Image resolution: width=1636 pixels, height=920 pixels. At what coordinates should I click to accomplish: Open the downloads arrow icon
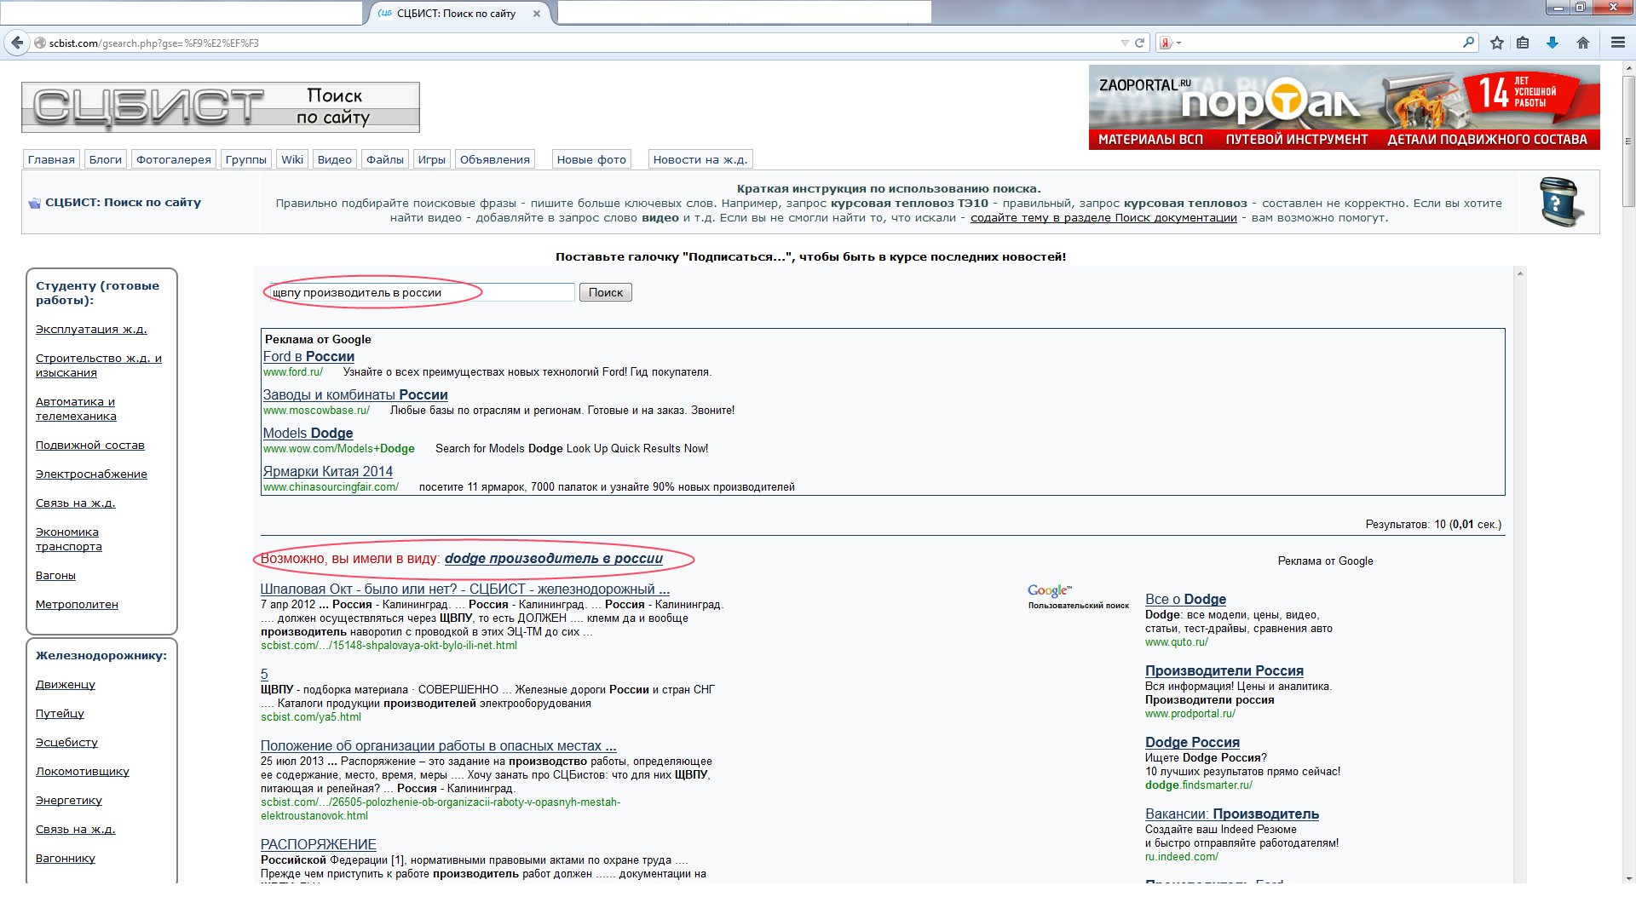point(1552,43)
